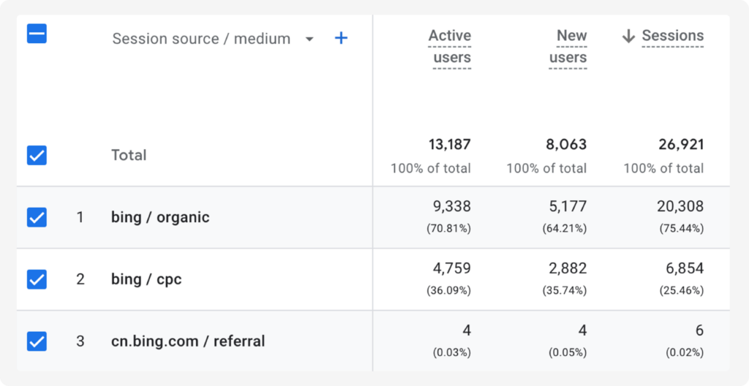
Task: Click total active users value 13,187
Action: click(450, 144)
